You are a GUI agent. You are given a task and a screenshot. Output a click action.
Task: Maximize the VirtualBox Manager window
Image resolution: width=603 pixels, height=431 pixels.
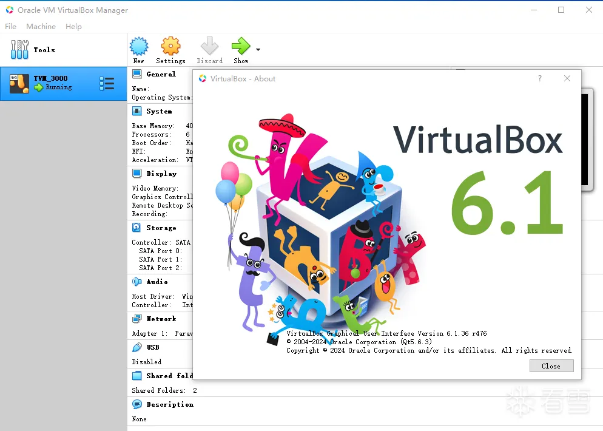(x=561, y=10)
